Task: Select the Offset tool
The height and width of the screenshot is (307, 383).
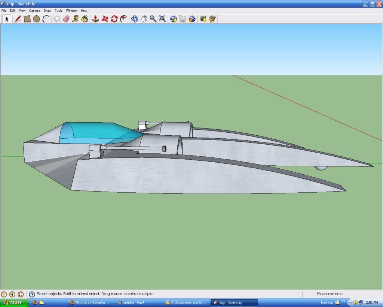Action: 123,19
